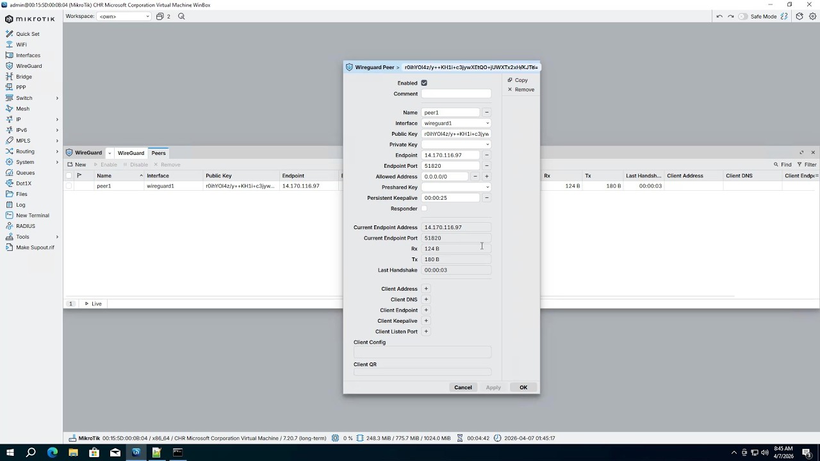Click the Persistent Keepalive field

[x=450, y=198]
